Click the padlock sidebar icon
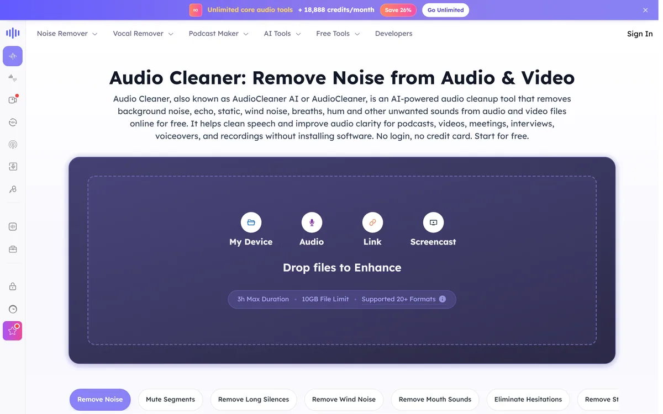The width and height of the screenshot is (663, 414). (13, 286)
